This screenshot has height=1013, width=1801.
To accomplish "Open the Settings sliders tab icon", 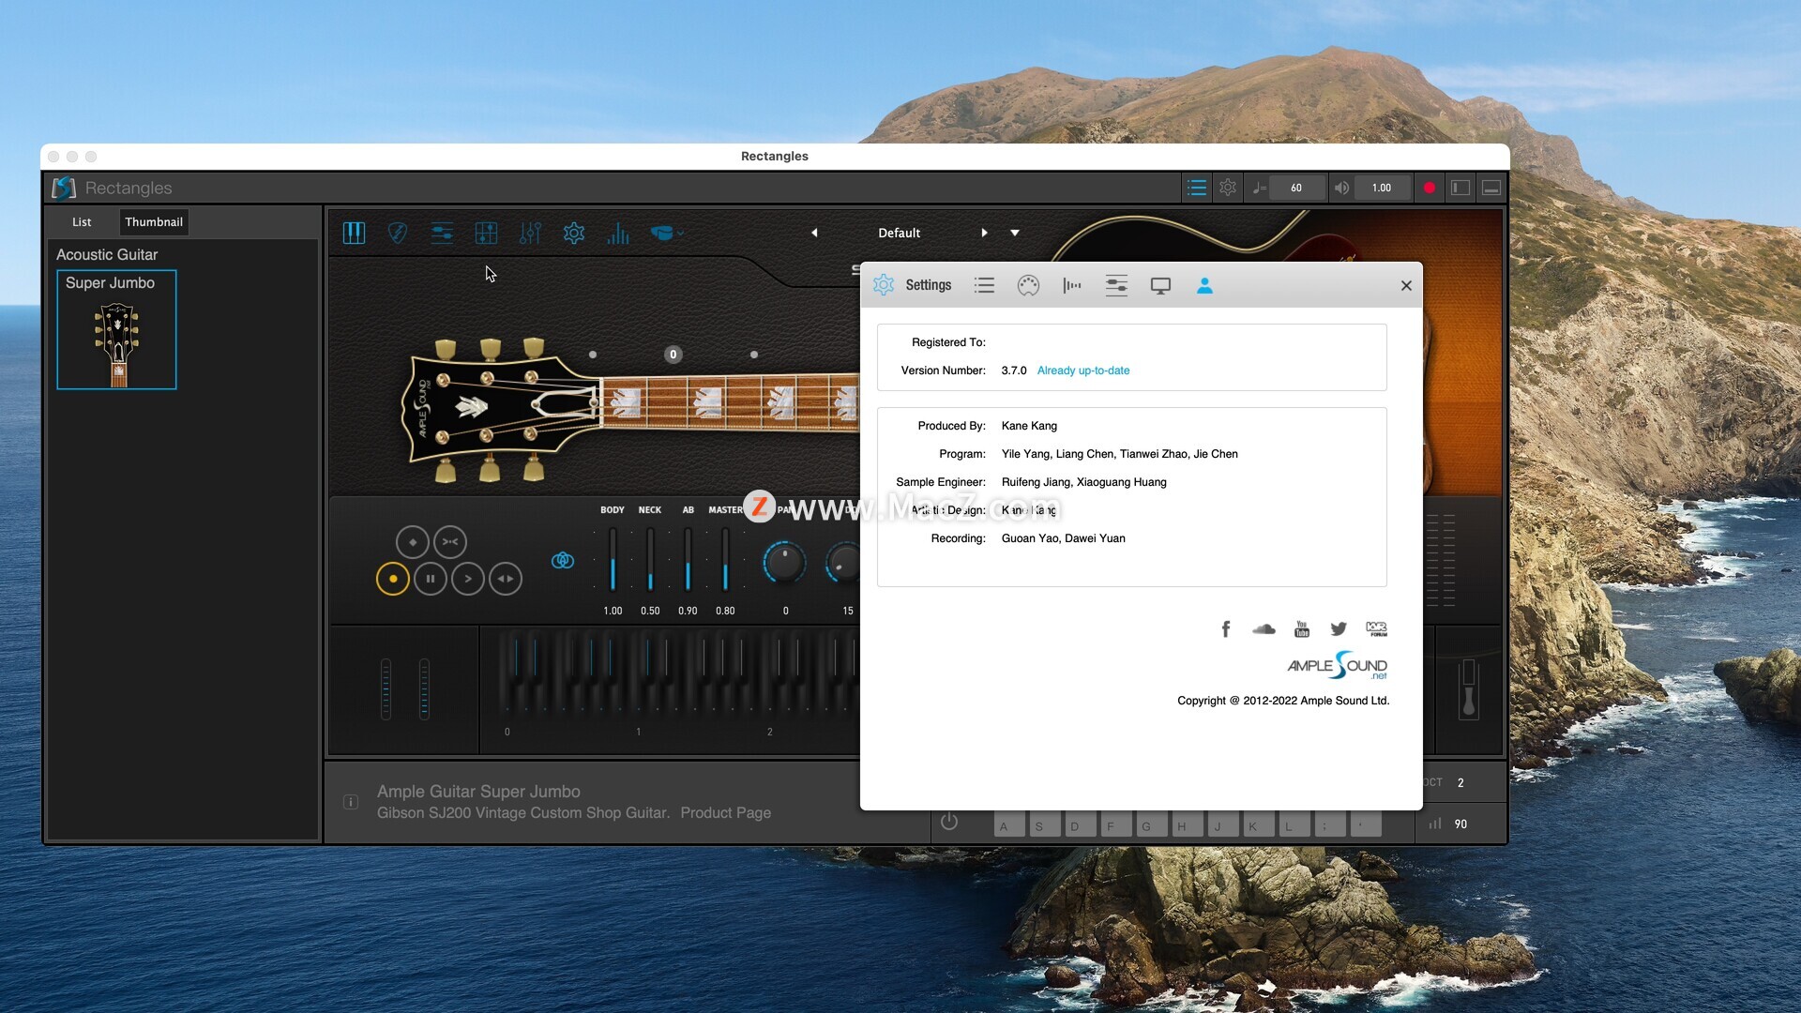I will coord(1116,285).
